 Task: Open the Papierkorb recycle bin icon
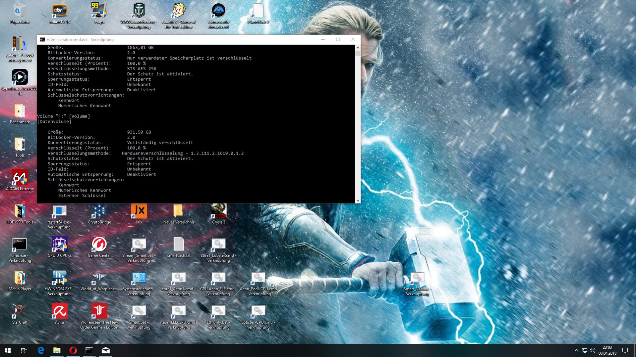20,14
